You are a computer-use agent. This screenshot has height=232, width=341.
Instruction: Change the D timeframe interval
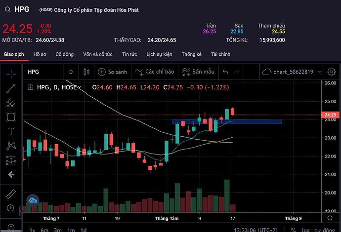[71, 72]
